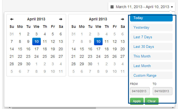This screenshot has height=109, width=178.
Task: Select the Today preset range
Action: 151,18
